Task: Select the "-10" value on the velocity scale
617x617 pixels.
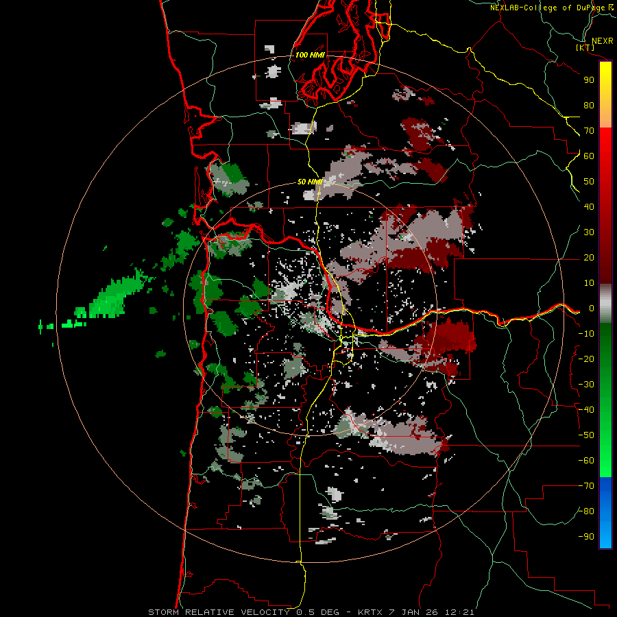Action: [586, 334]
